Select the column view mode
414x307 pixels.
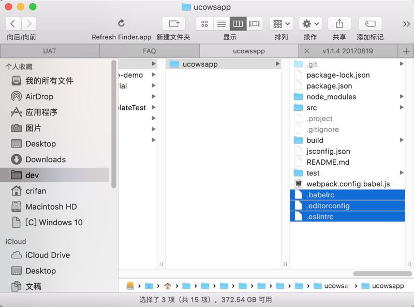(238, 24)
